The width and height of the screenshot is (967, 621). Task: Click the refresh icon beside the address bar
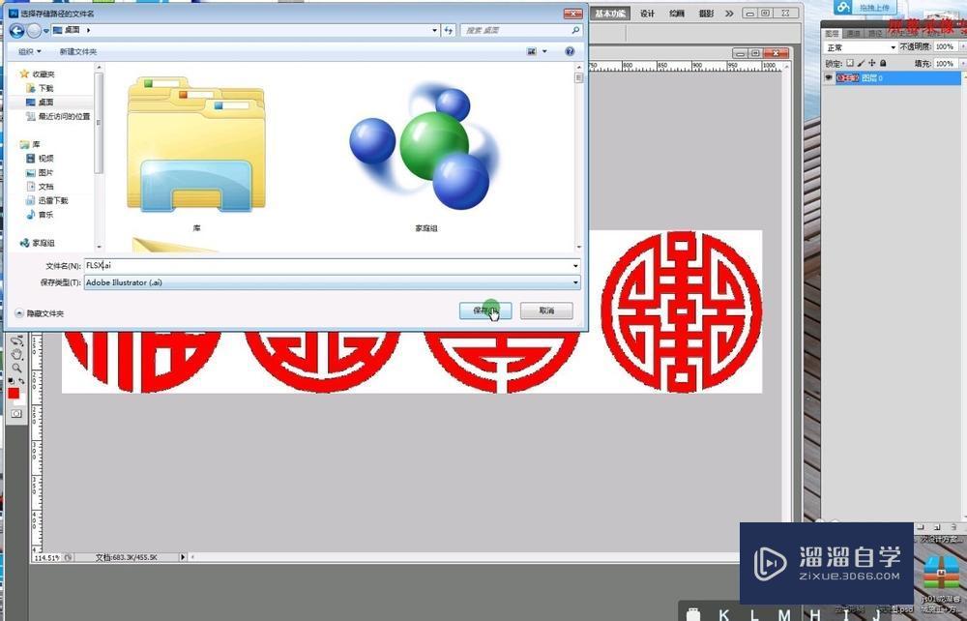pyautogui.click(x=449, y=30)
